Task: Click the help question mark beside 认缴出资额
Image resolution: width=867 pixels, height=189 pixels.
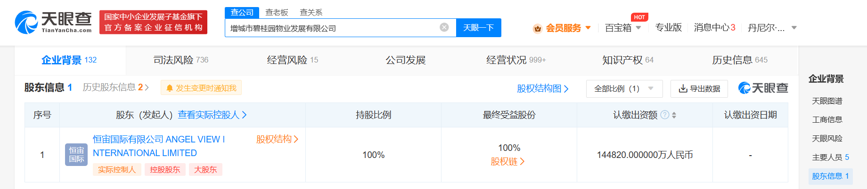Action: point(664,115)
